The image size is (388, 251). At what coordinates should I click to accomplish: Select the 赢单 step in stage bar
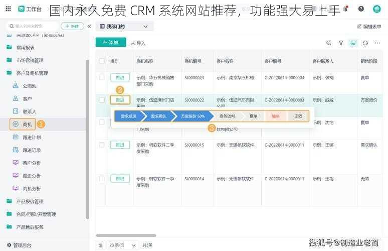tap(253, 116)
